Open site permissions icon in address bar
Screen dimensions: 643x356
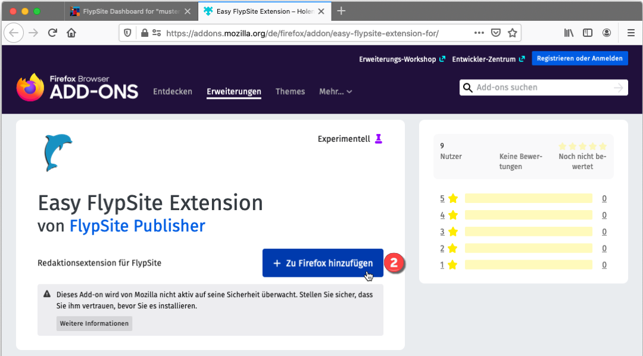coord(157,33)
